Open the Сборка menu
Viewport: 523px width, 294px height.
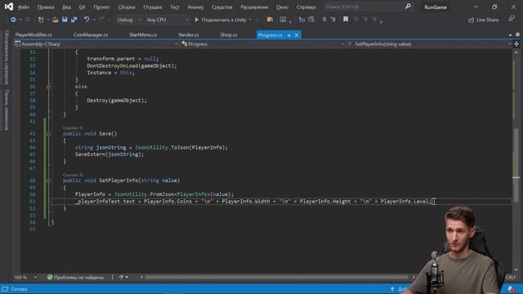(127, 7)
